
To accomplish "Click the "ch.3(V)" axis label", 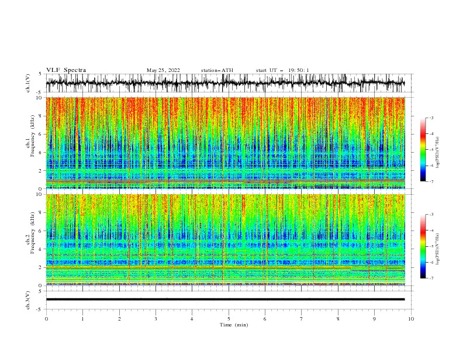I will click(x=28, y=300).
